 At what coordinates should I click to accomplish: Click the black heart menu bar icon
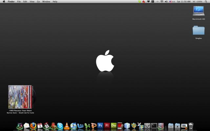coord(148,1)
